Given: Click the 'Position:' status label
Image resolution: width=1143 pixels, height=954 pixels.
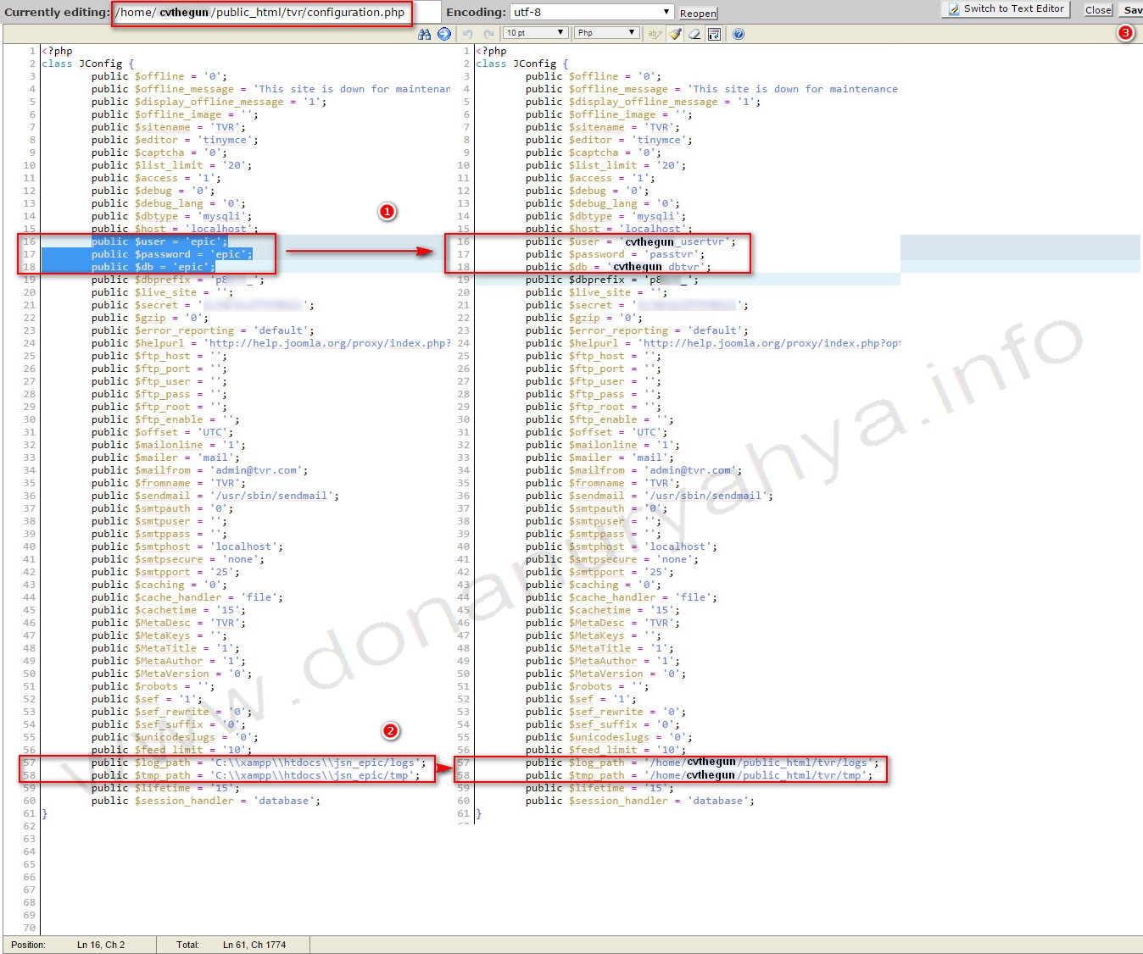Looking at the screenshot, I should (x=29, y=945).
